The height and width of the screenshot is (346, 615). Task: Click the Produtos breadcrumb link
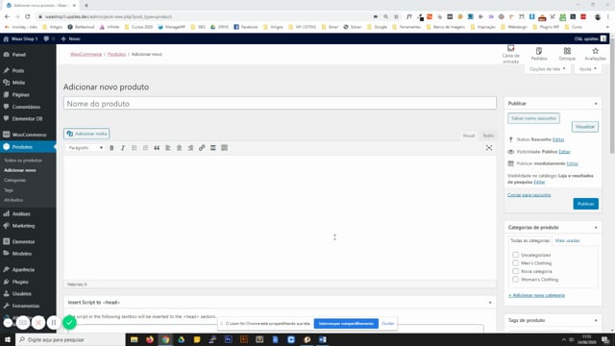coord(116,54)
